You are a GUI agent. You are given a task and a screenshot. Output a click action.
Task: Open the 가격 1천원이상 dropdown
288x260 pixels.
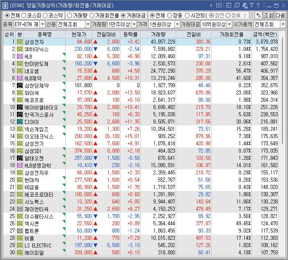pos(177,24)
